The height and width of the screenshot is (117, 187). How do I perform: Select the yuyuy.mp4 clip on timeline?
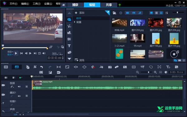click(107, 85)
